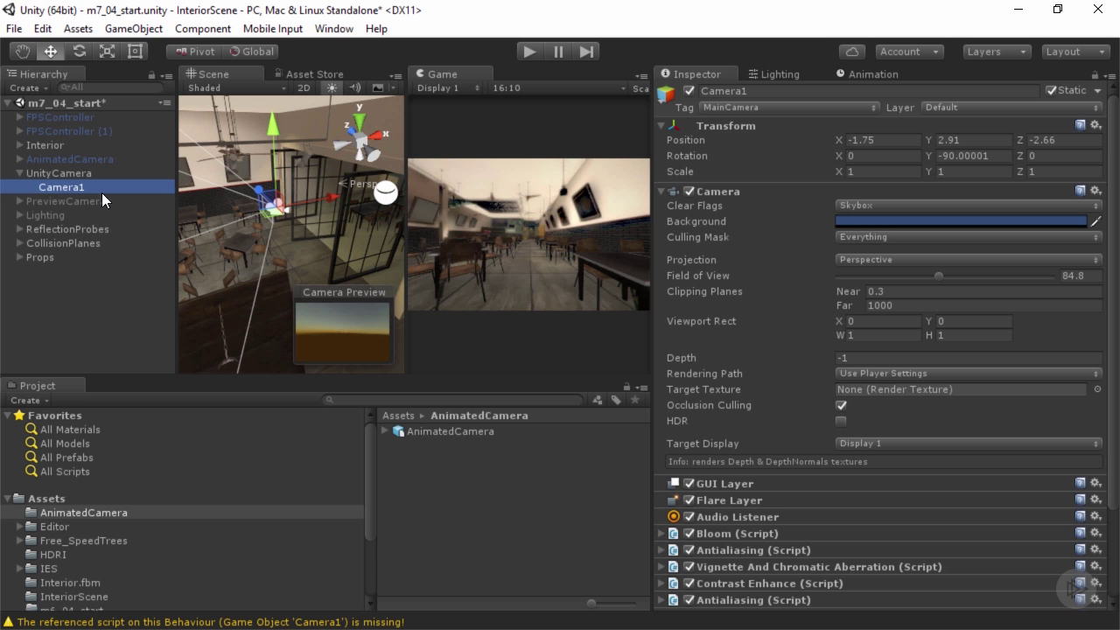The width and height of the screenshot is (1120, 630).
Task: Open the Mobile Input menu
Action: 273,29
